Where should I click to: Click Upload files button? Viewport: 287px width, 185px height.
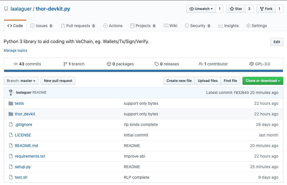(x=208, y=81)
